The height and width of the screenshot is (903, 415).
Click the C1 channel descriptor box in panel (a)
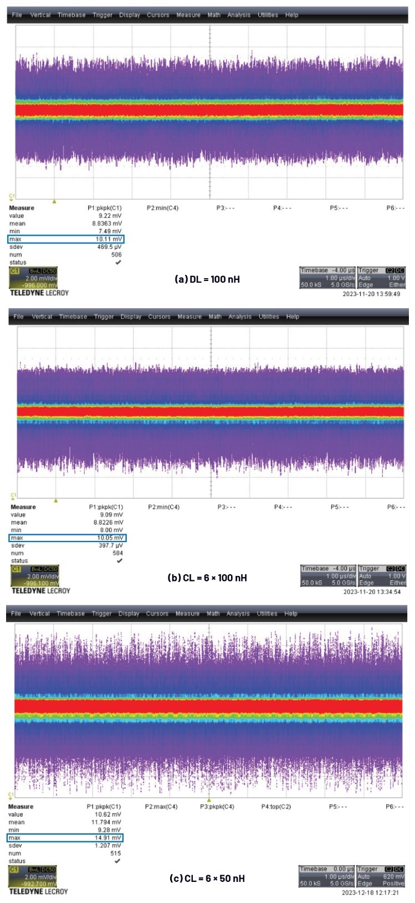pos(33,278)
